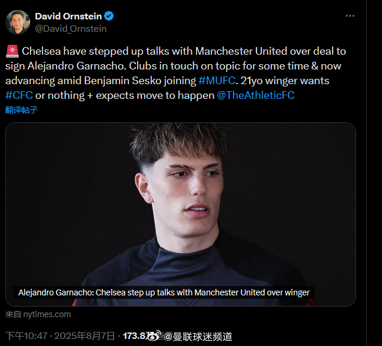Screen dimensions: 382x346
Task: Open the #CFC hashtag
Action: [19, 95]
